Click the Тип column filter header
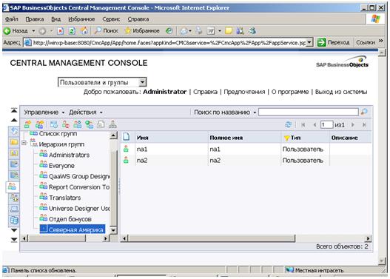Viewport: 390px width, 279px height. [x=305, y=138]
